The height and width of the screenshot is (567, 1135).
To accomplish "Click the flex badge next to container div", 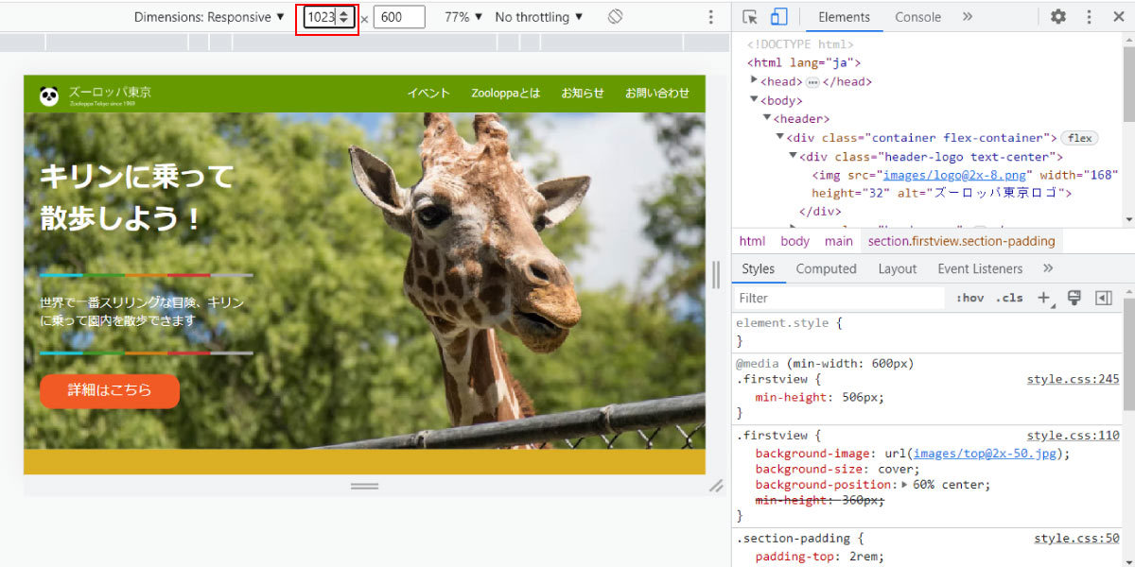I will pos(1079,138).
